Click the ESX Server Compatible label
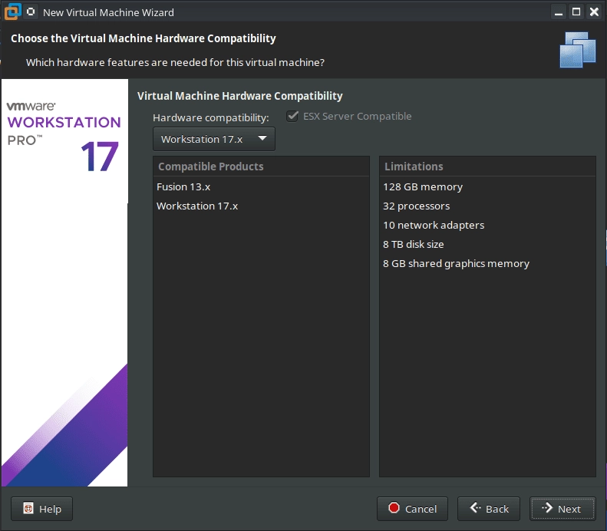 point(357,116)
